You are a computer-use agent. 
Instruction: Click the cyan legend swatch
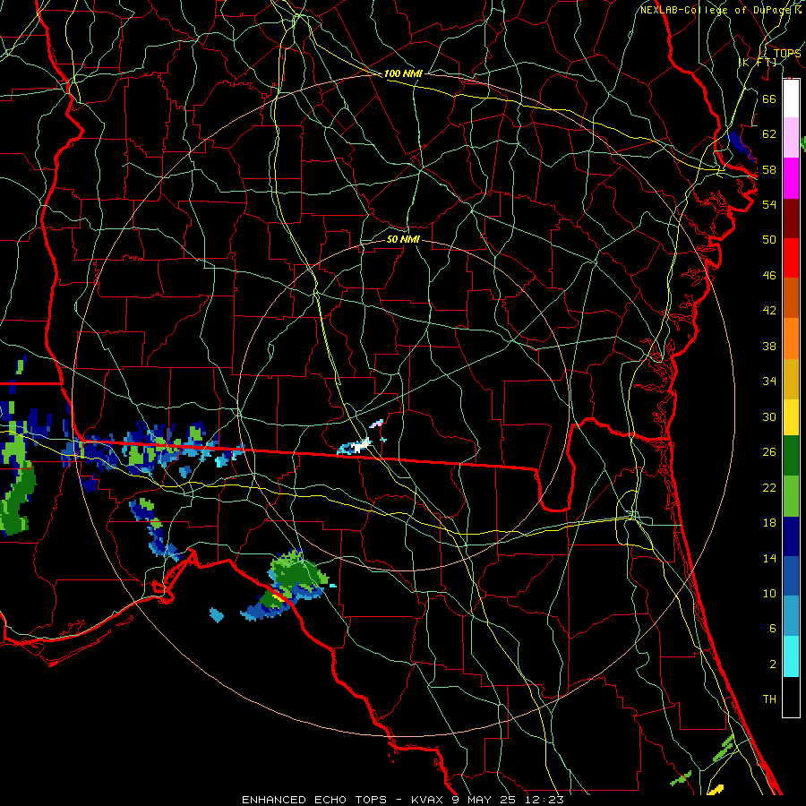pos(791,656)
